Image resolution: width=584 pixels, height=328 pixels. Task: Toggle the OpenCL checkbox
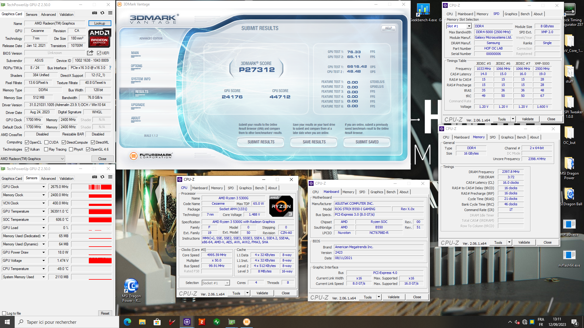pos(27,142)
